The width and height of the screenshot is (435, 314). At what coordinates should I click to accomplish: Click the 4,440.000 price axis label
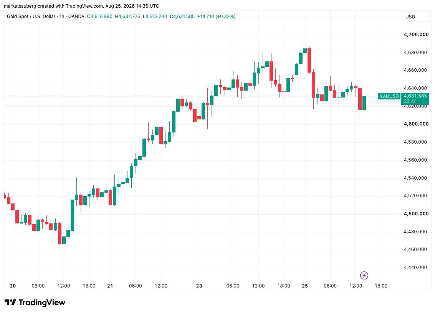(415, 268)
